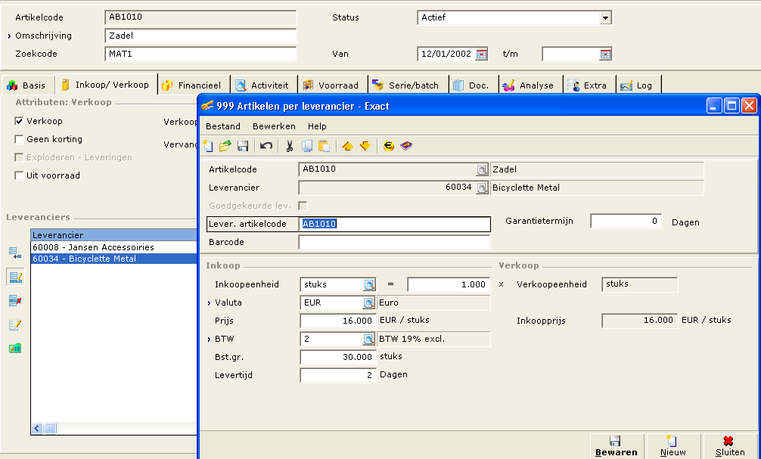Click the yellow euro coin toolbar icon
This screenshot has height=459, width=761.
388,145
